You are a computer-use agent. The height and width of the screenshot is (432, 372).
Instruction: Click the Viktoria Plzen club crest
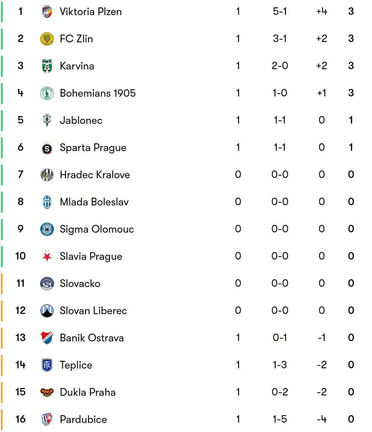(x=47, y=12)
